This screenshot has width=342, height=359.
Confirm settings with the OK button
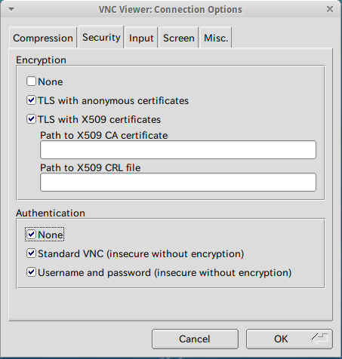(289, 339)
